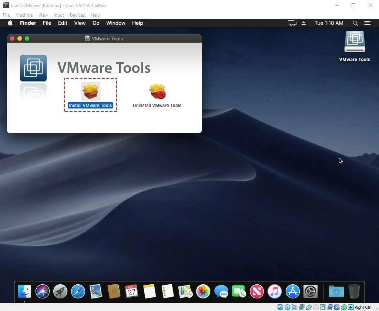Image resolution: width=379 pixels, height=311 pixels.
Task: Close the VMware Tools window
Action: point(12,39)
